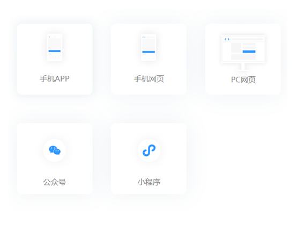Click the phone illustration above 手机APP
The height and width of the screenshot is (231, 296).
click(55, 47)
